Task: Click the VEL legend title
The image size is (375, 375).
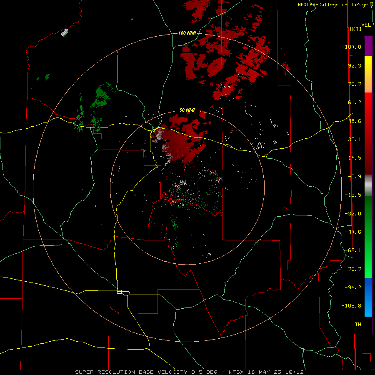Action: [x=366, y=25]
